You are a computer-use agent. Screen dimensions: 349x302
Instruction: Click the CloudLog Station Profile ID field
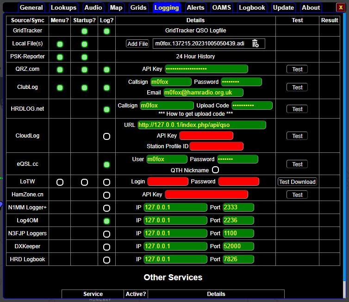(216, 146)
